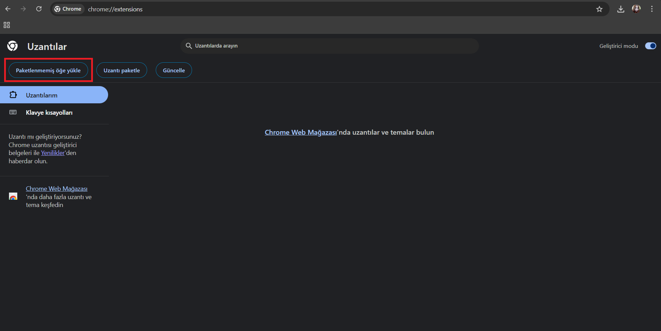661x331 pixels.
Task: Open Klavye kısayolları sidebar item
Action: pyautogui.click(x=54, y=112)
